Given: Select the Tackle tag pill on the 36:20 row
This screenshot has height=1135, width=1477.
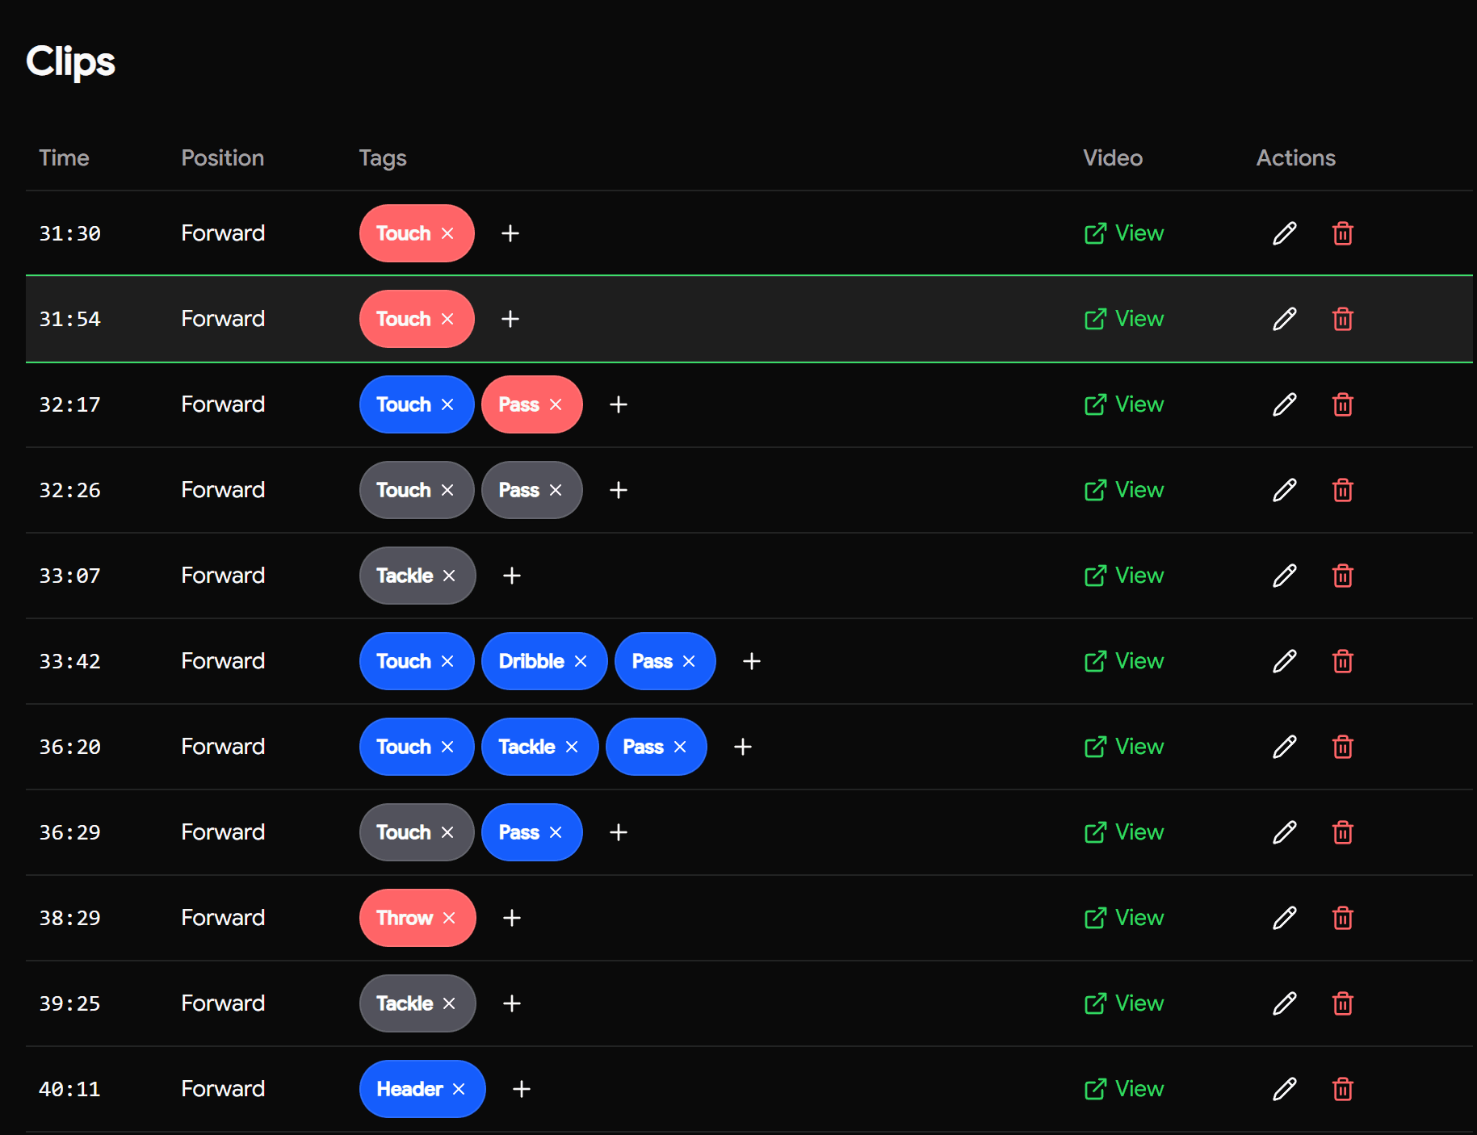Looking at the screenshot, I should (529, 747).
